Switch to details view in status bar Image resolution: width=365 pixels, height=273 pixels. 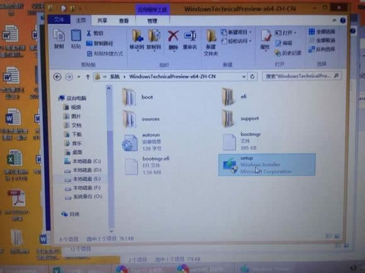[x=328, y=237]
